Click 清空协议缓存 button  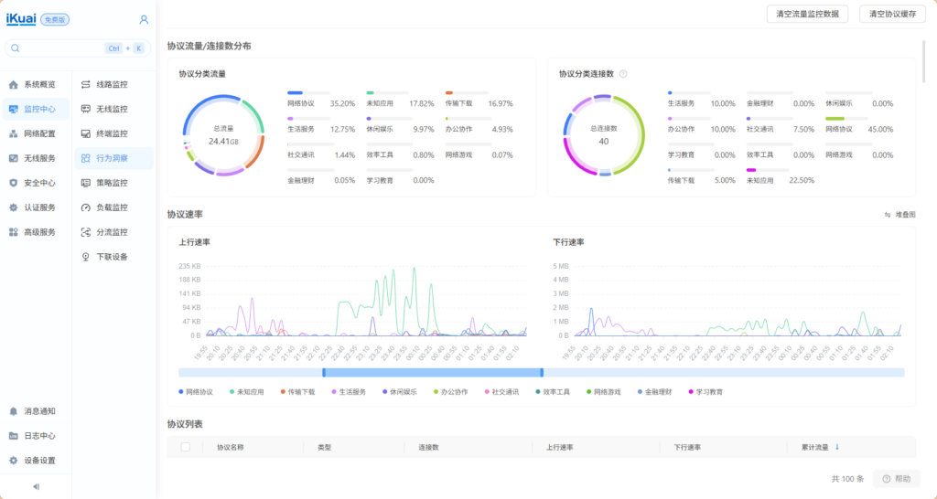tap(892, 15)
